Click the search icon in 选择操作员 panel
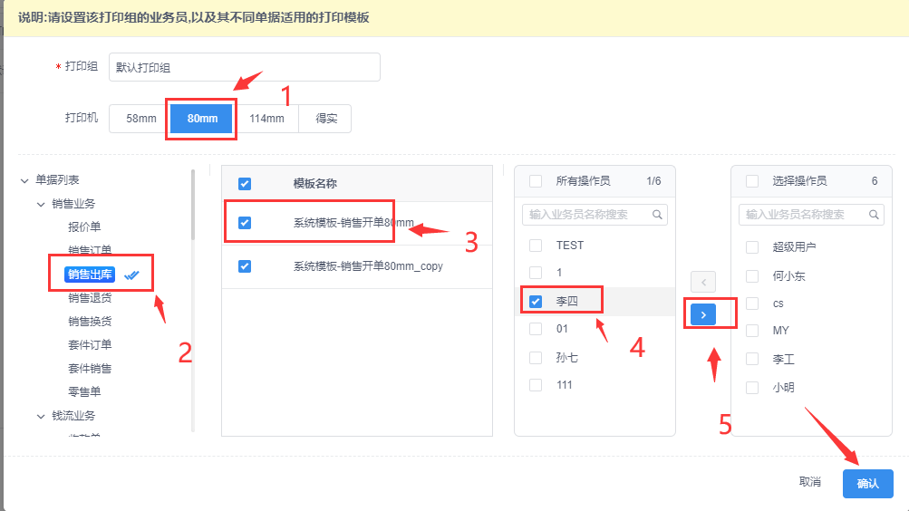909x511 pixels. point(874,215)
